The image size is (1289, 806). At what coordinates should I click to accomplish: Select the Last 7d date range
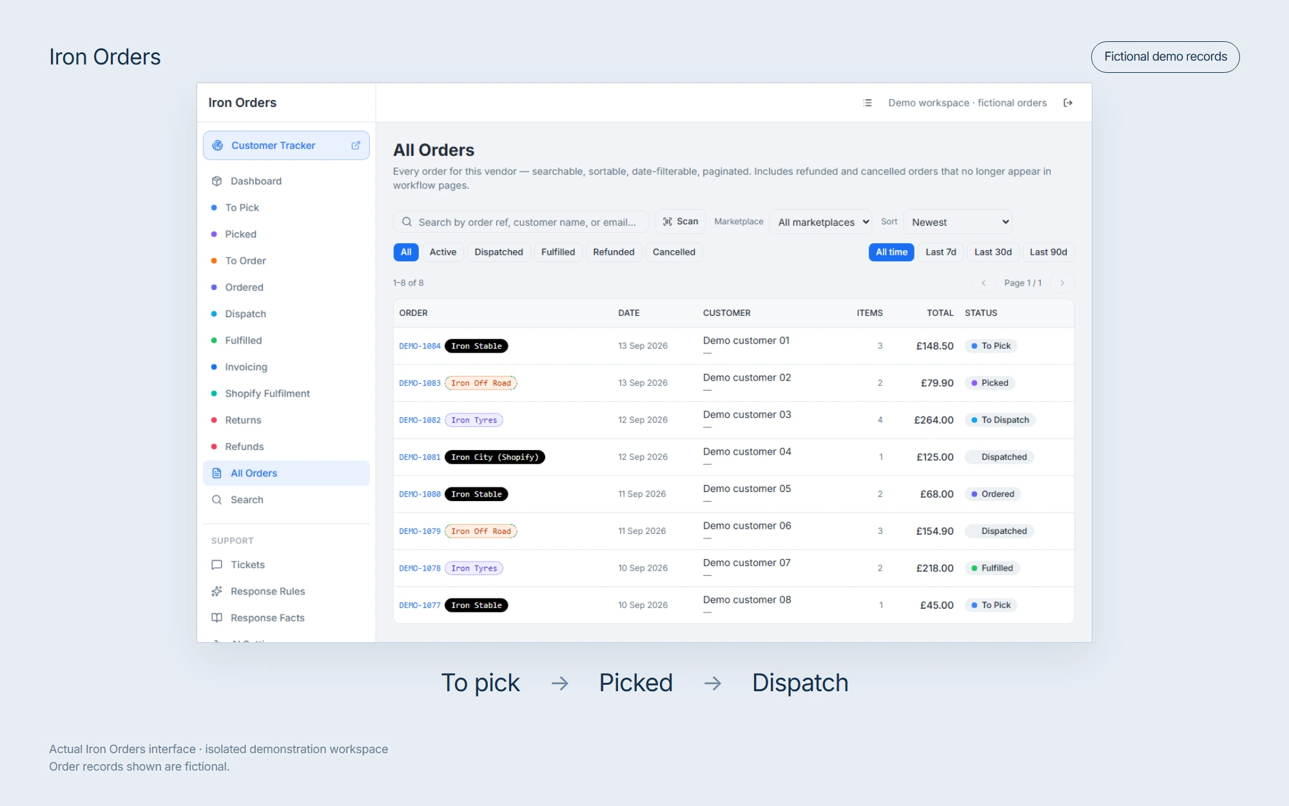tap(941, 252)
